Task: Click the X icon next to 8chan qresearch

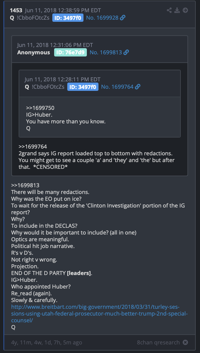Action: coord(185,343)
